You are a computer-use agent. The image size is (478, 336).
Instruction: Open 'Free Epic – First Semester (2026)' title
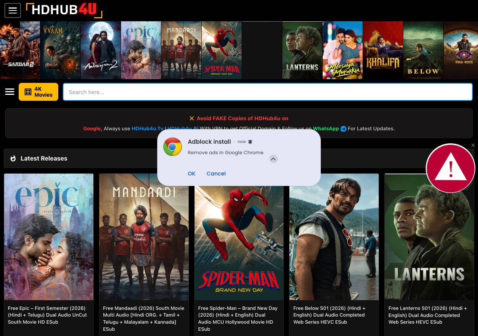tap(47, 315)
